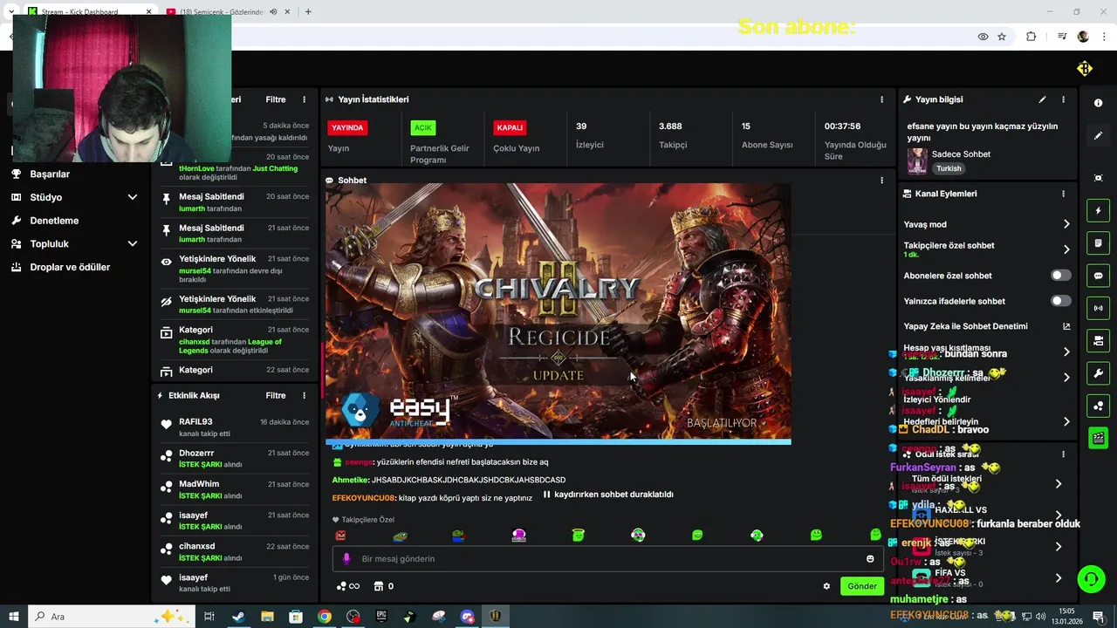1117x628 pixels.
Task: Open Steam from the taskbar
Action: pyautogui.click(x=238, y=617)
